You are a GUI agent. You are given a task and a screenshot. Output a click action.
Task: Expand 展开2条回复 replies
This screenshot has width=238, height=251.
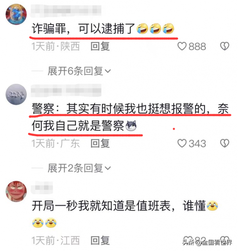79,168
